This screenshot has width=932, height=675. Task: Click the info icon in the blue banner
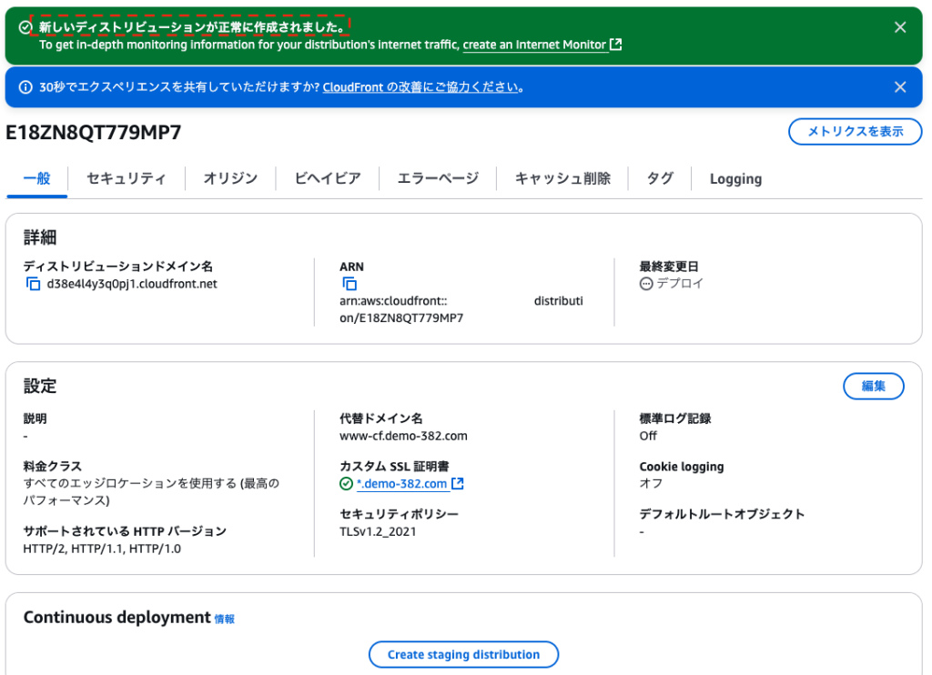pos(25,87)
